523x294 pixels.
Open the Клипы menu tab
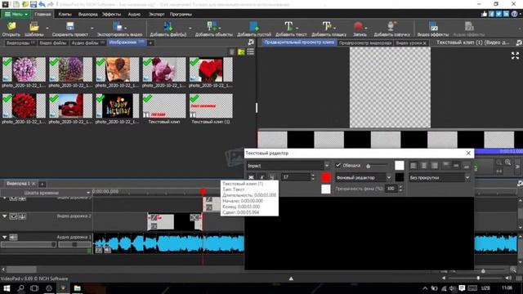pyautogui.click(x=65, y=15)
